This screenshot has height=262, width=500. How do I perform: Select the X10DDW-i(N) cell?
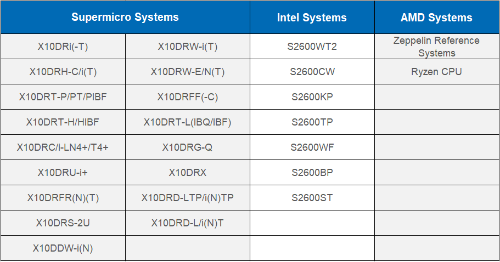click(x=63, y=248)
